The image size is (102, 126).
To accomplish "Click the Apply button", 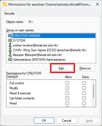I will 89,121.
